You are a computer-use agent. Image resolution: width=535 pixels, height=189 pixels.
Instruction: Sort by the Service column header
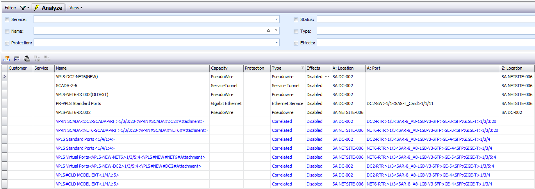[44, 68]
